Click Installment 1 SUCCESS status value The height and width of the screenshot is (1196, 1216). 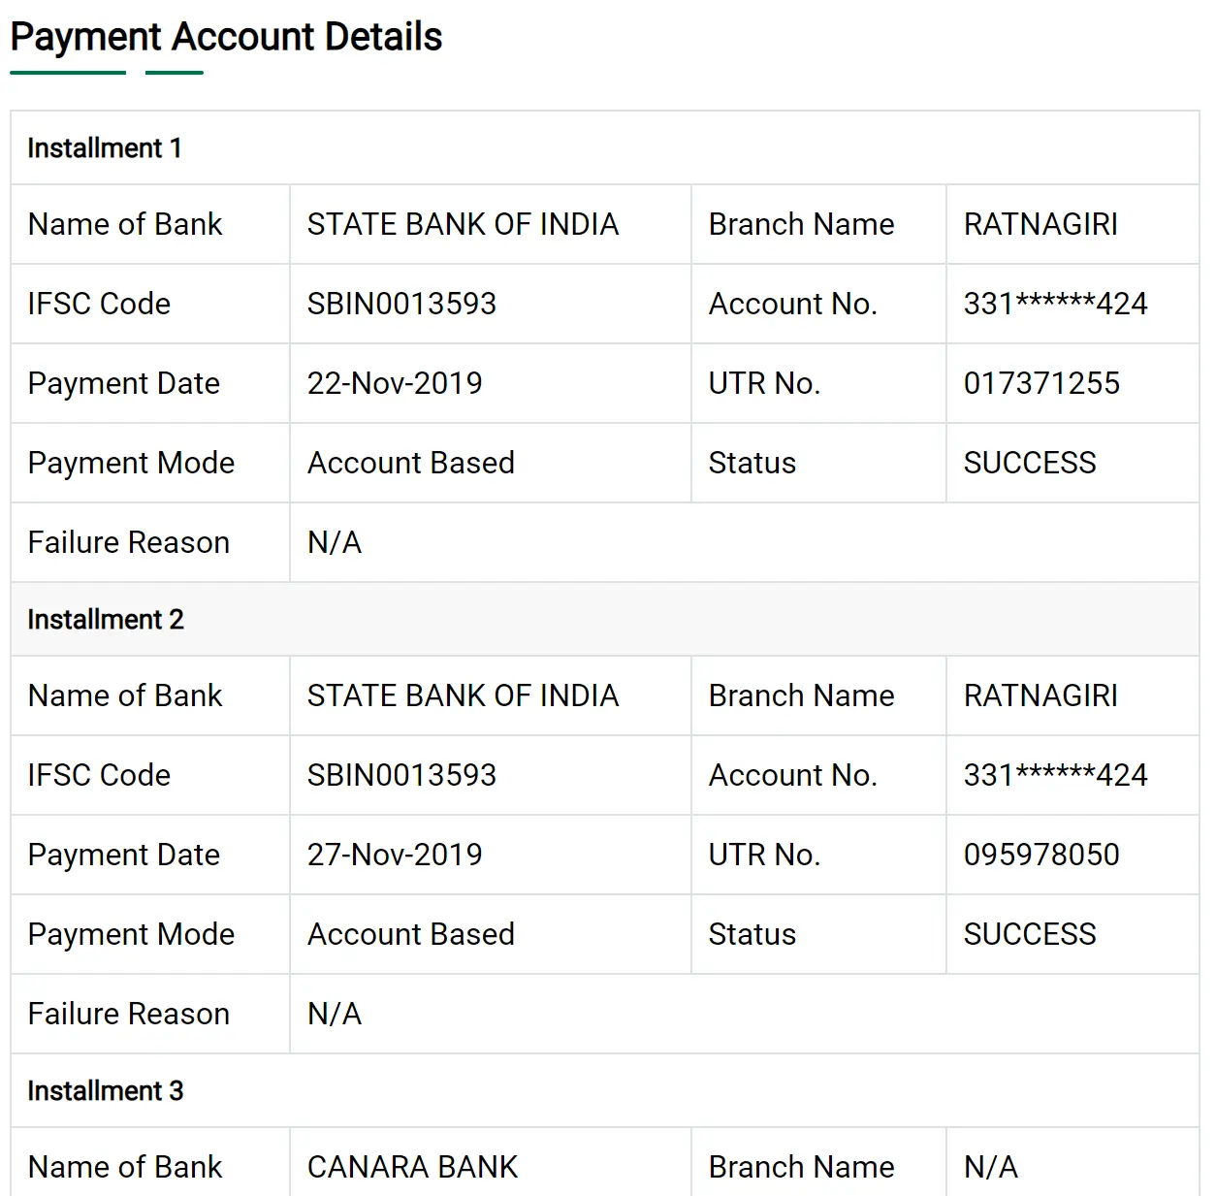tap(1030, 463)
